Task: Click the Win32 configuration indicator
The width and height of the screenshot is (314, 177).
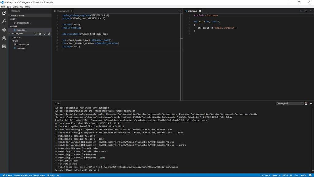Action: coord(304,175)
